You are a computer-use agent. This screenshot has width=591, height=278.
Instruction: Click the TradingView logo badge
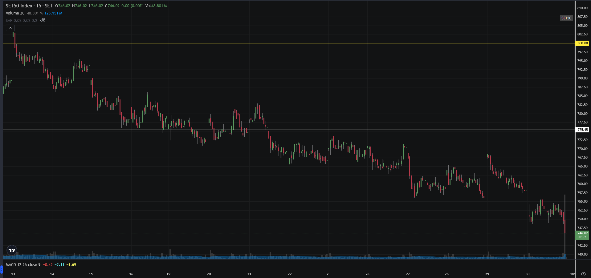click(12, 250)
